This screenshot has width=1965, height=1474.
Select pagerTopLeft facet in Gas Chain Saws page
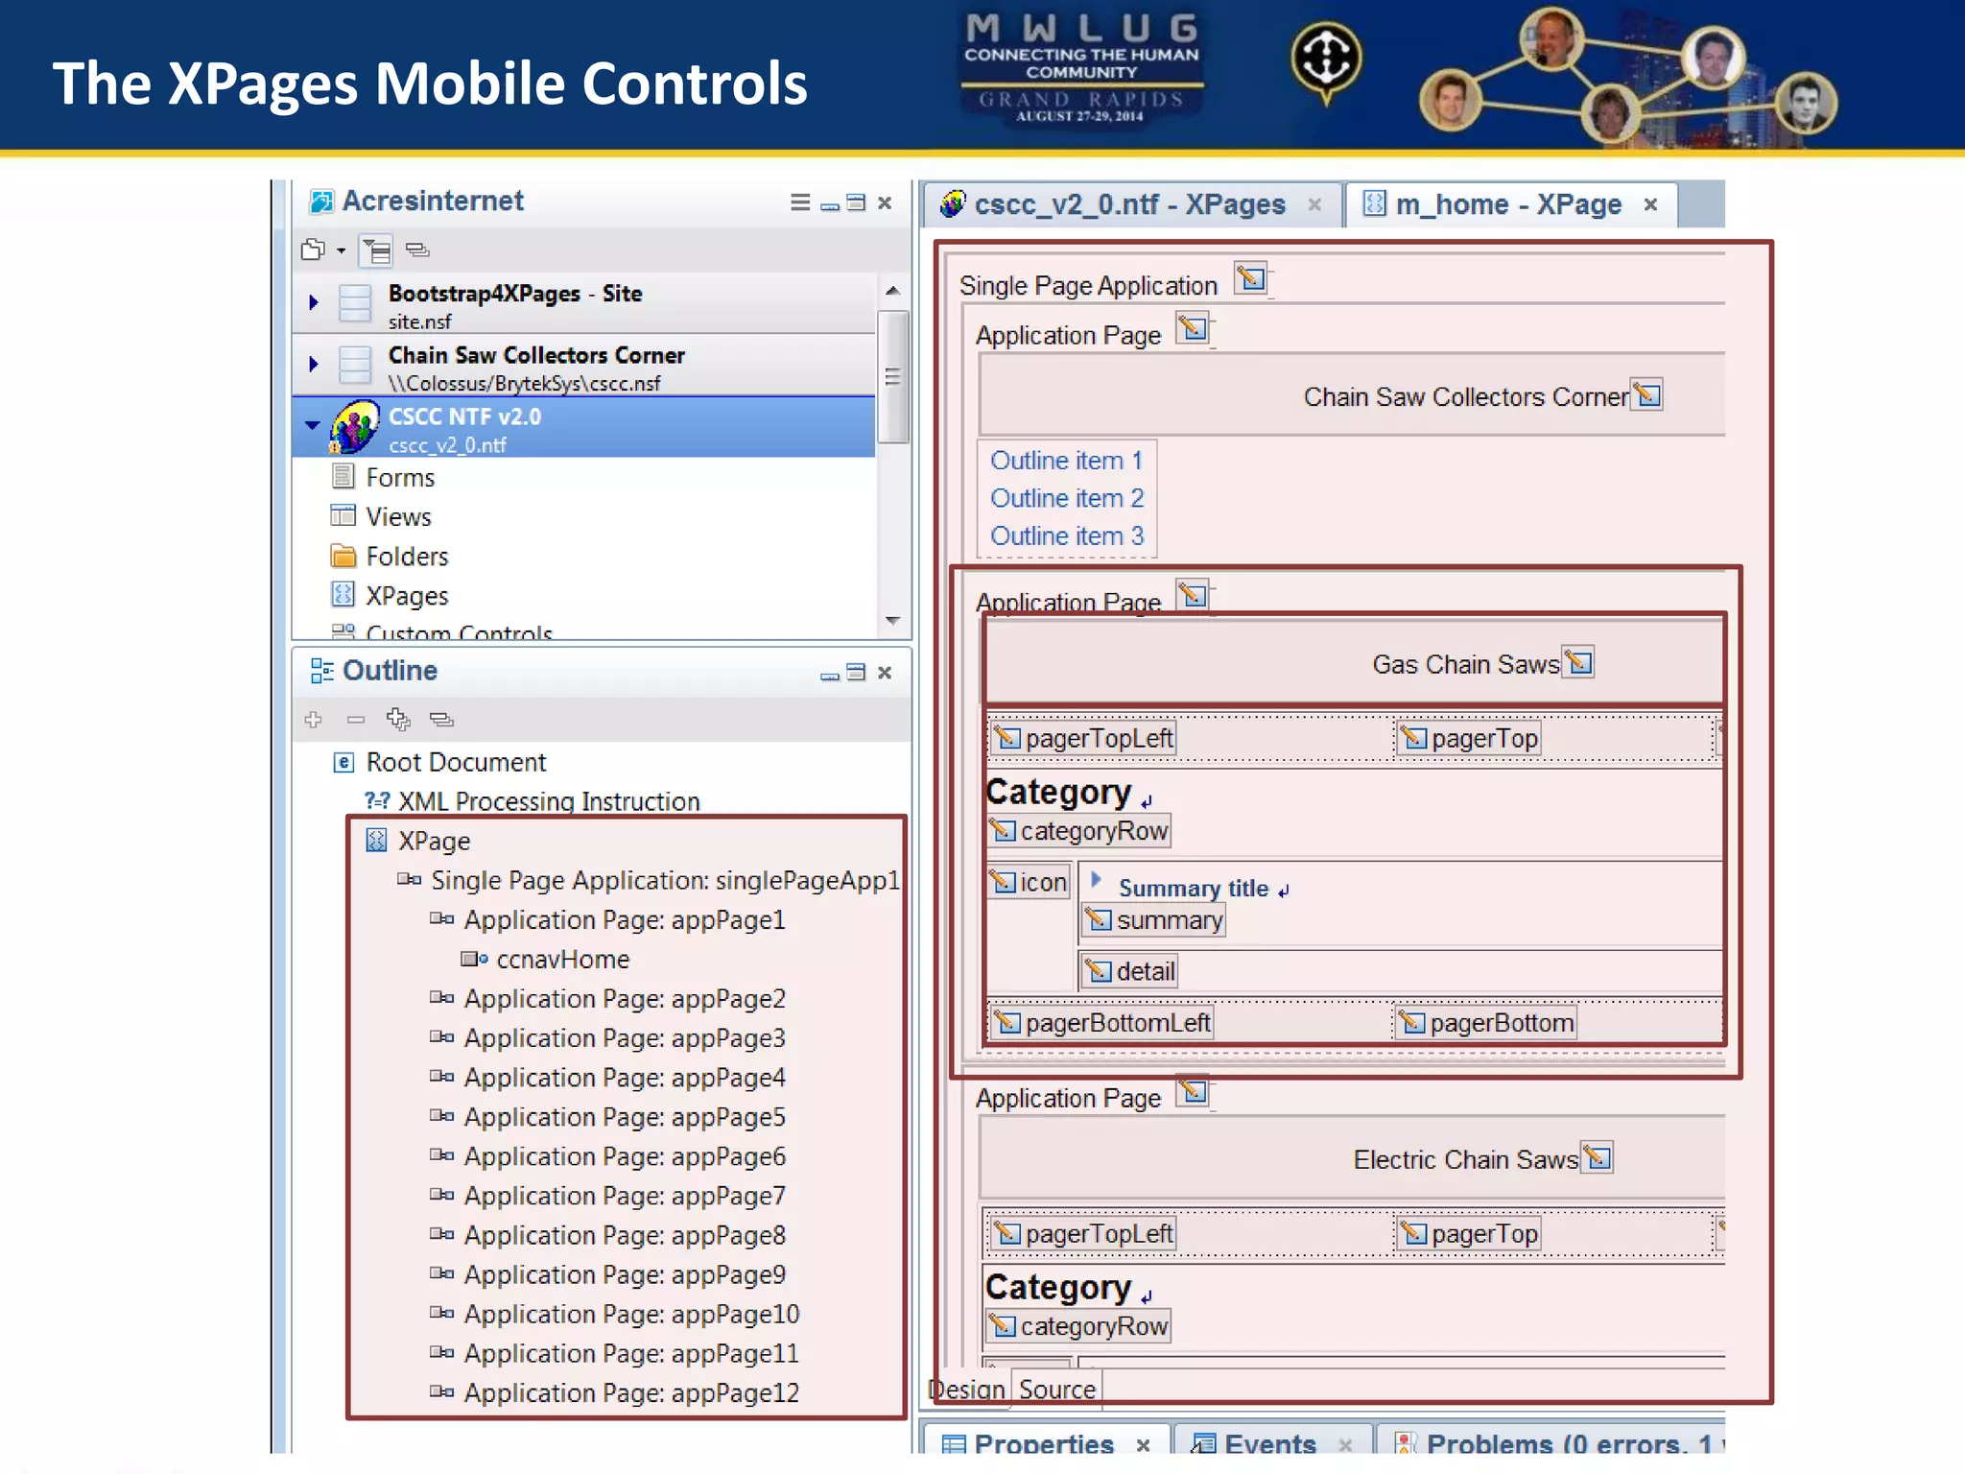click(x=1083, y=738)
